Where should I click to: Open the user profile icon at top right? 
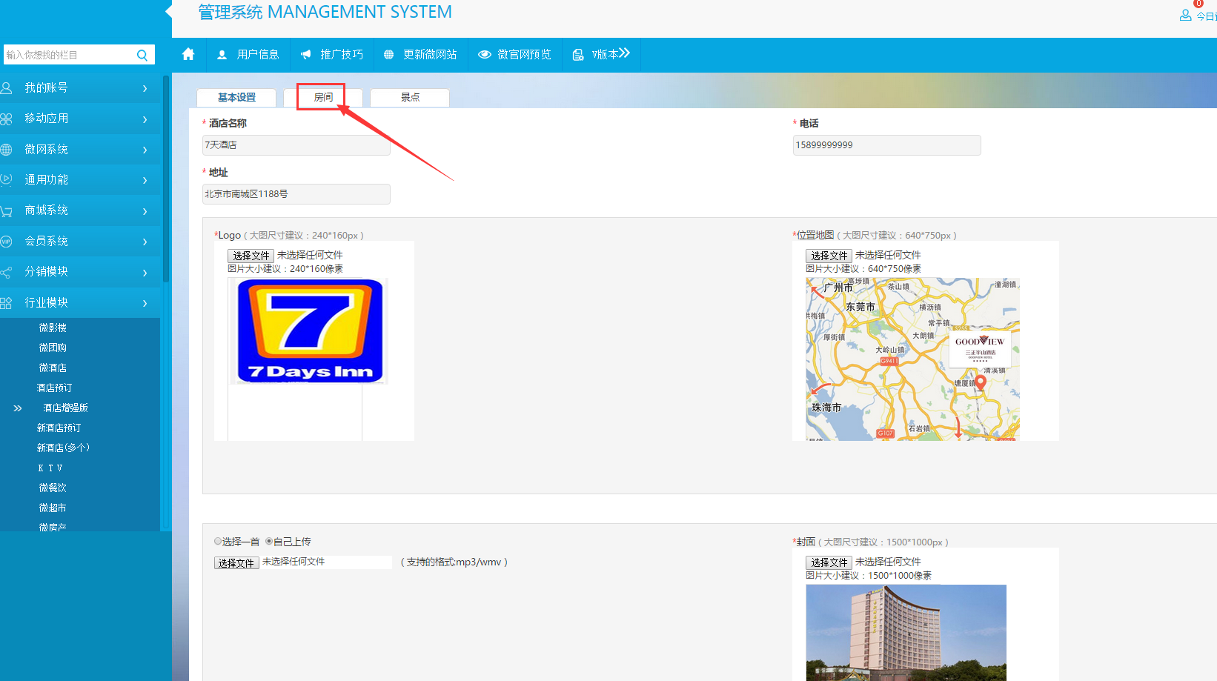(x=1185, y=15)
